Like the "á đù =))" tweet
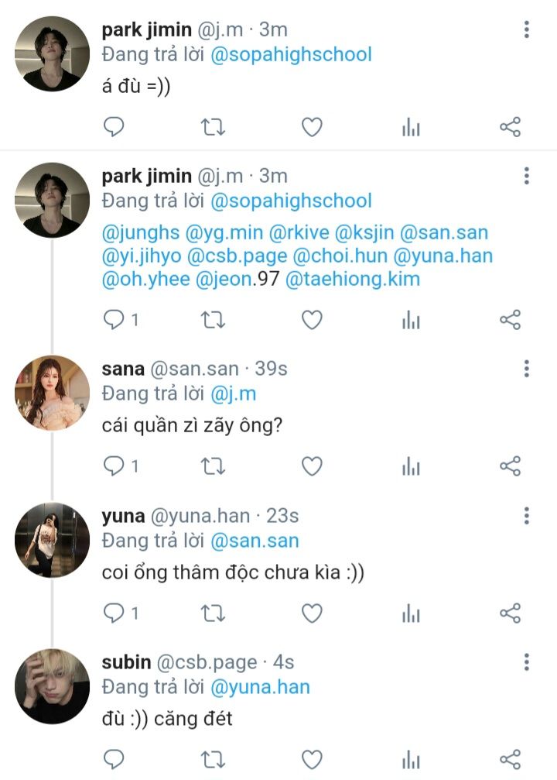 tap(312, 127)
